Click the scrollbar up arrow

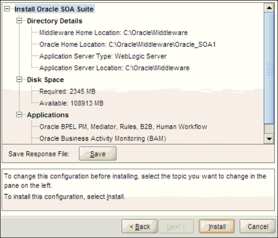point(269,8)
